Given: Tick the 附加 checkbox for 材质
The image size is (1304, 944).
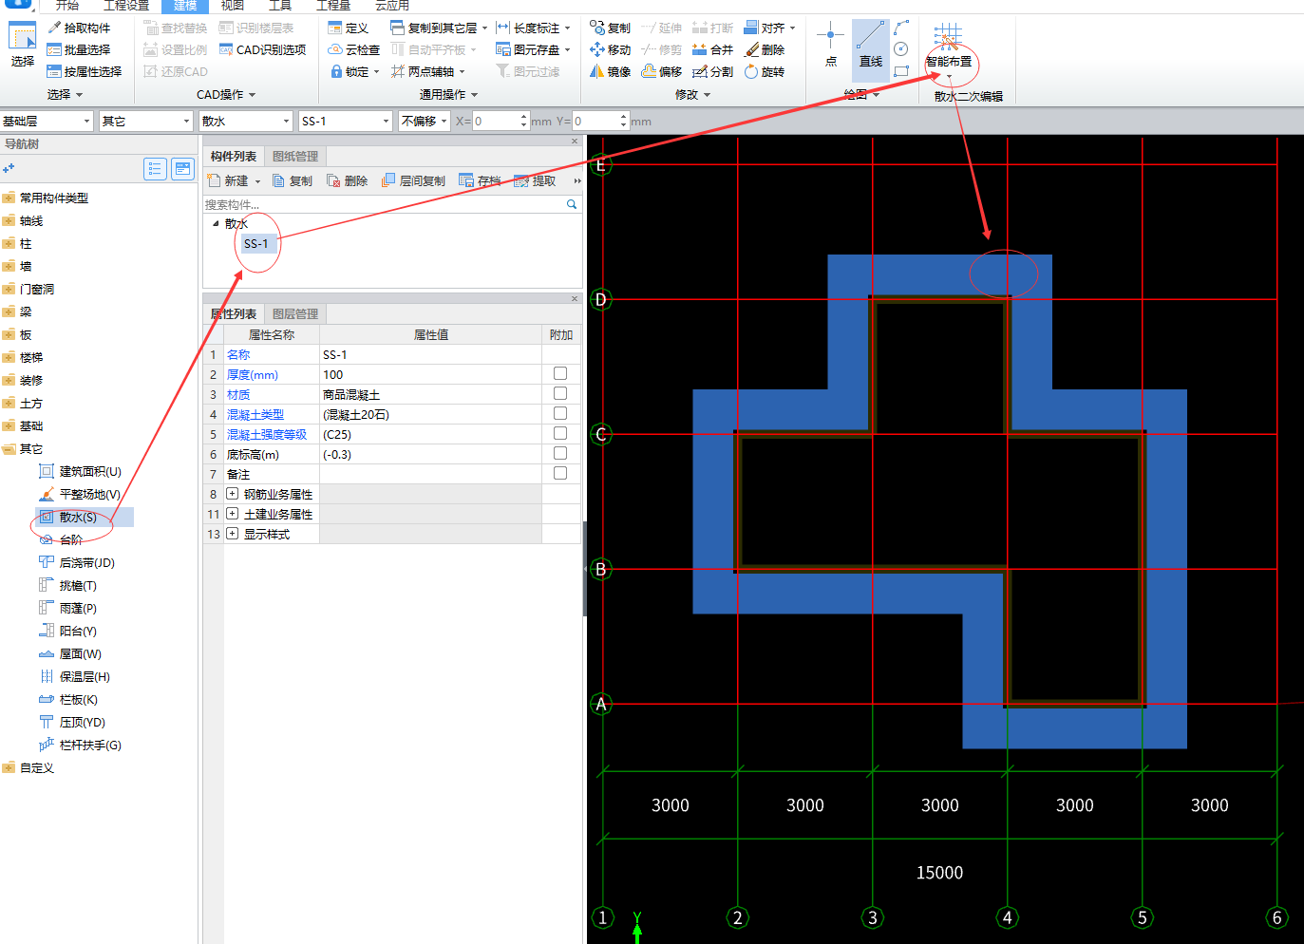Looking at the screenshot, I should [560, 393].
